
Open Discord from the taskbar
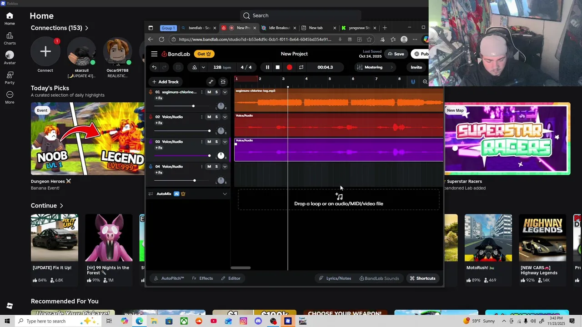(258, 321)
